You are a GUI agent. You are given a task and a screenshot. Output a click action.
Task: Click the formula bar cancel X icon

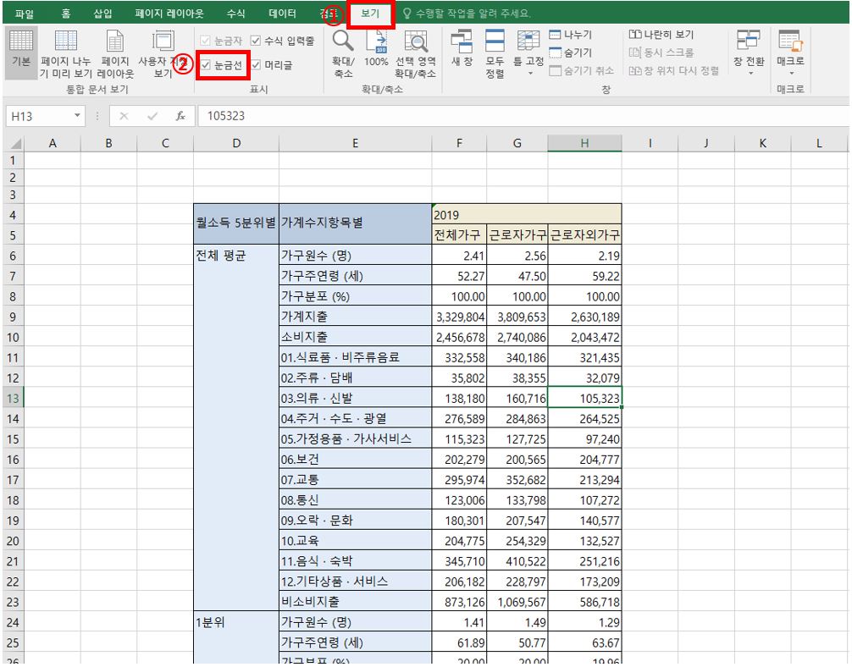pos(124,116)
